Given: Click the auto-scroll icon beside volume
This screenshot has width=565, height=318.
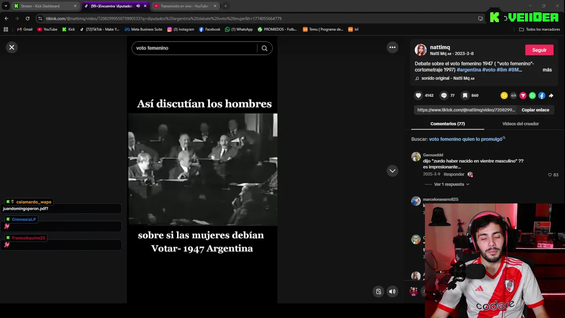Looking at the screenshot, I should (x=378, y=291).
